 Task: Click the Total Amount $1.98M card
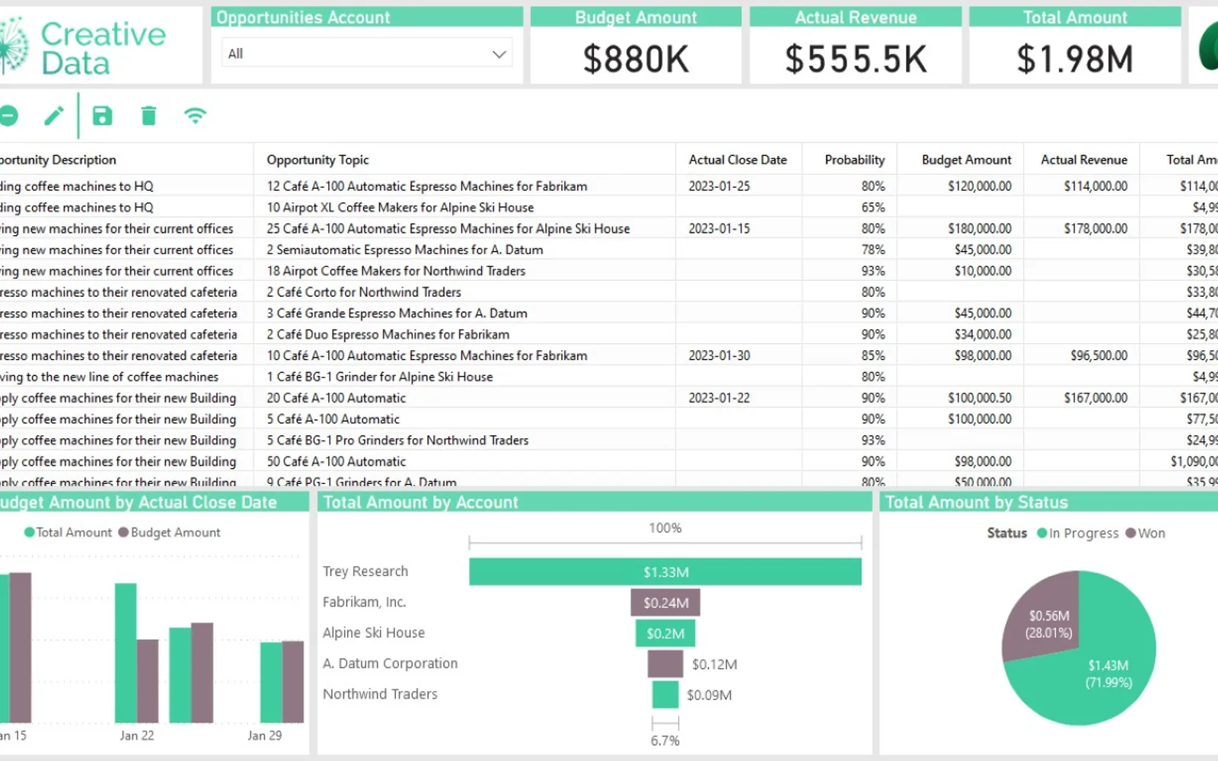1075,46
